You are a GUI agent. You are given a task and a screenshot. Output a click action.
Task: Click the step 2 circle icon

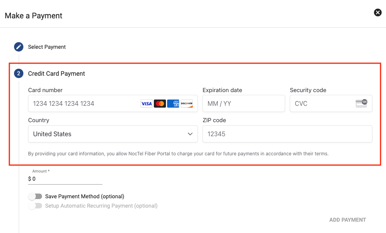pyautogui.click(x=19, y=73)
